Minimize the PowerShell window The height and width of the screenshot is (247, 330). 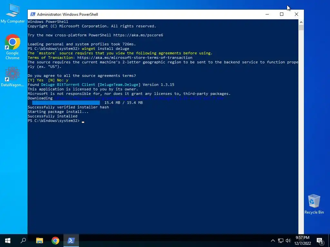pyautogui.click(x=267, y=14)
